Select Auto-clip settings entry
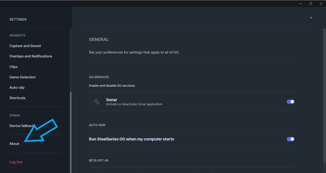This screenshot has width=326, height=173. (x=17, y=87)
